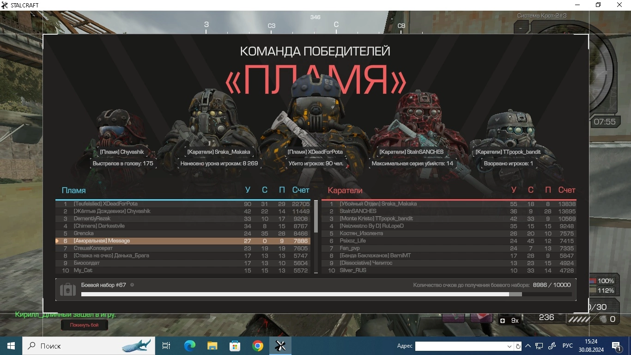Screen dimensions: 631x355
Task: Click Счет column header in Пламя table
Action: (x=301, y=190)
